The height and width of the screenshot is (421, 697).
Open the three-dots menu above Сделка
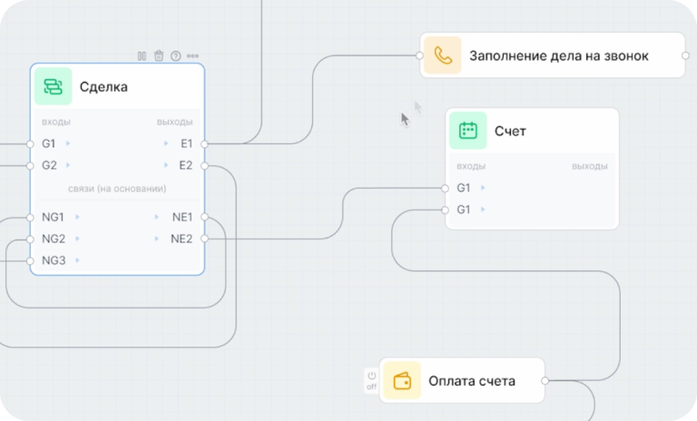192,56
